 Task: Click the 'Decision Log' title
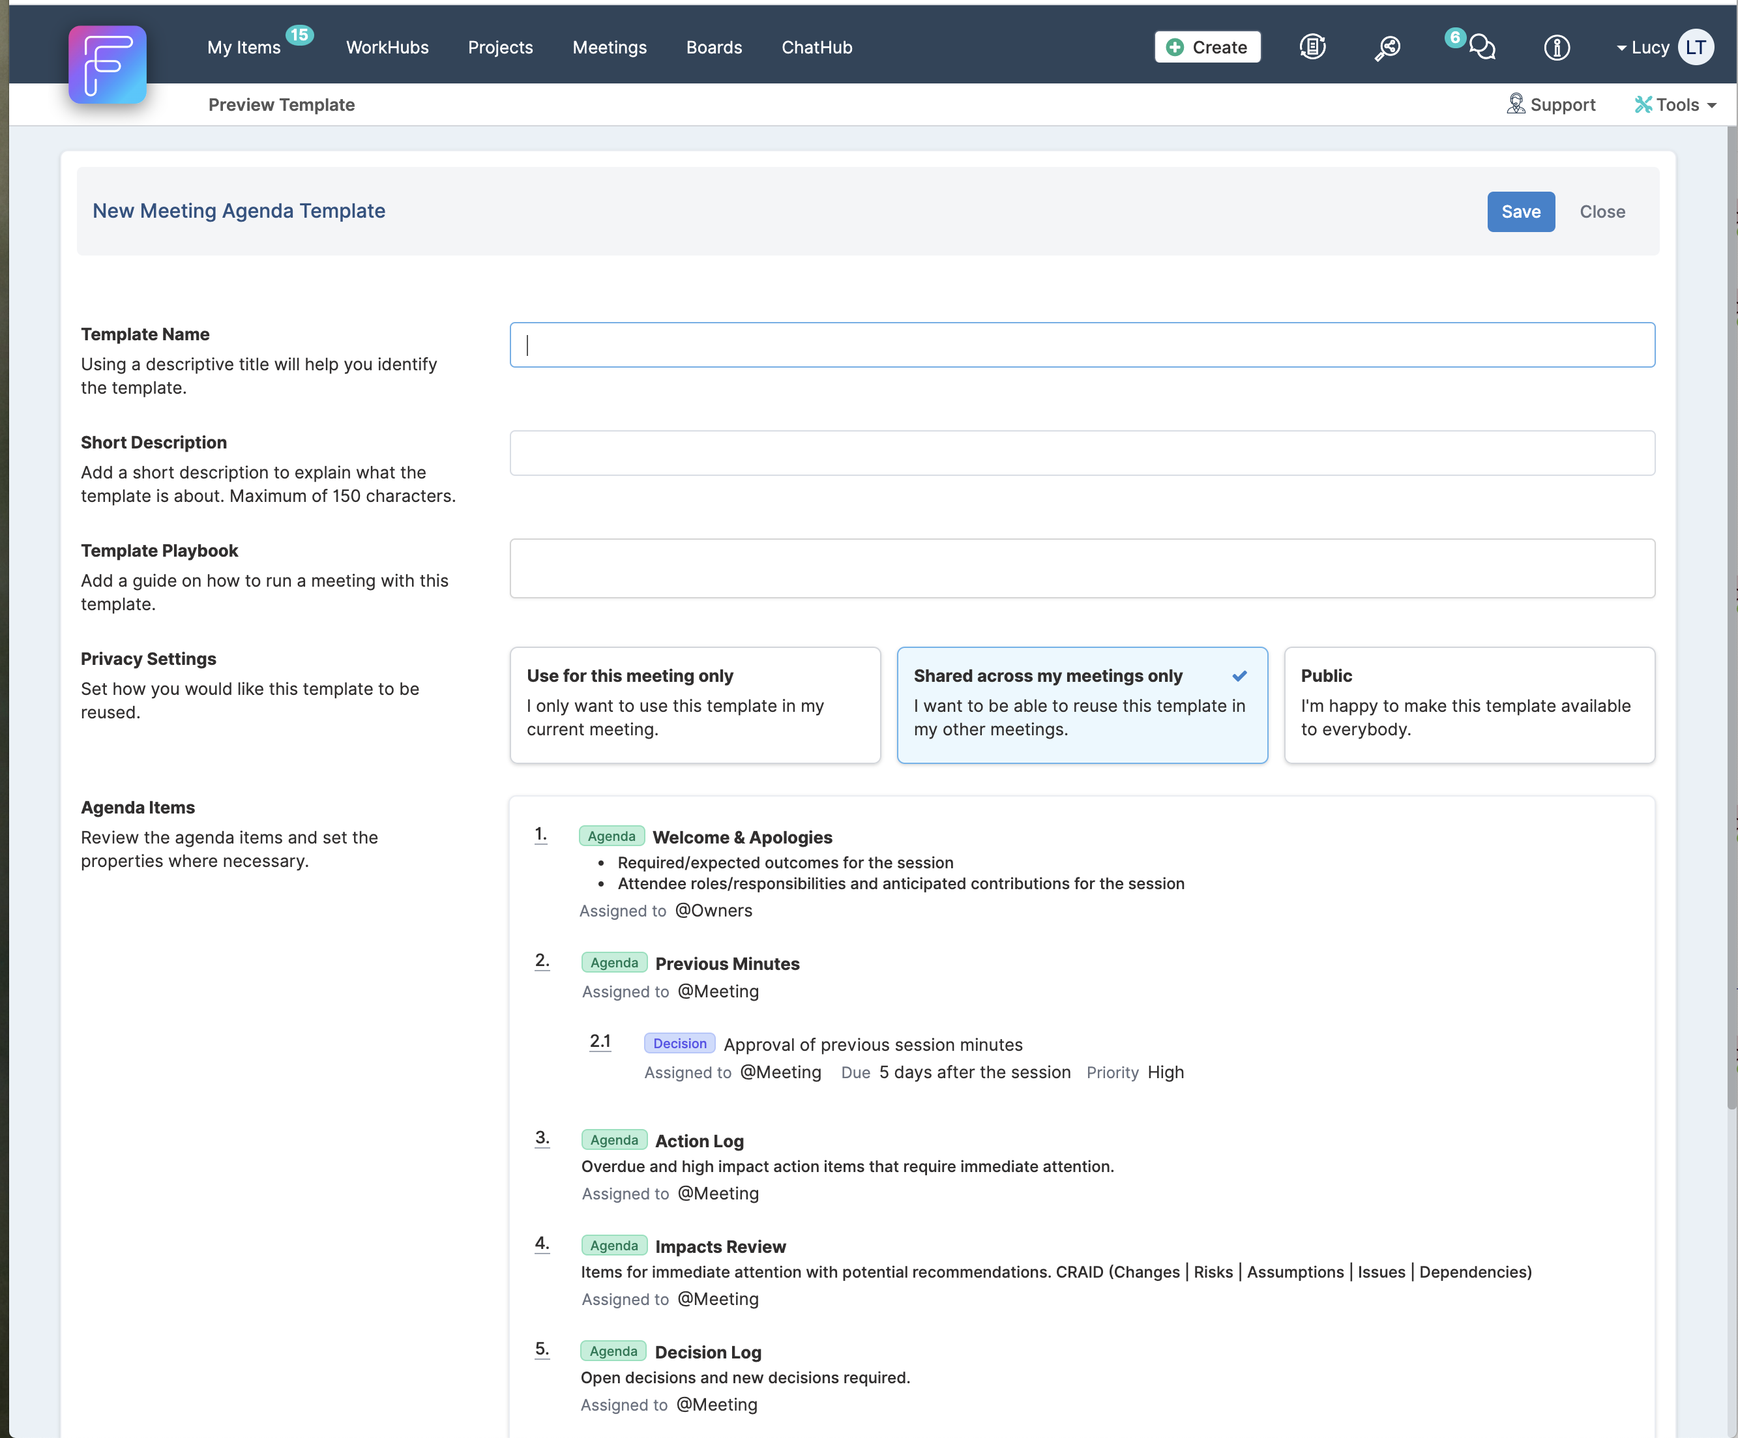(707, 1353)
